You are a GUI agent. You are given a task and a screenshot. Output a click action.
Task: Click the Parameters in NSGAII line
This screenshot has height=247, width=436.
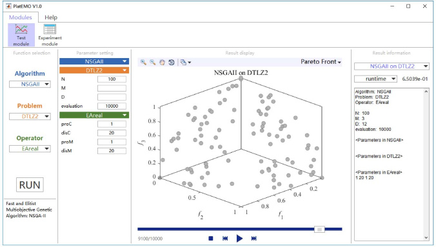point(379,140)
